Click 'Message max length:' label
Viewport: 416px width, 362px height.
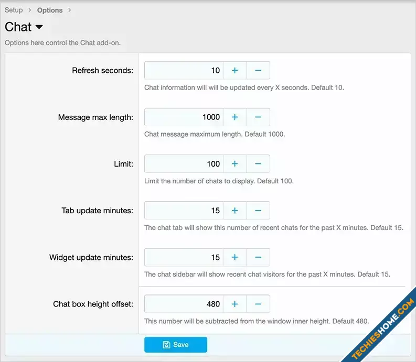[x=96, y=117]
